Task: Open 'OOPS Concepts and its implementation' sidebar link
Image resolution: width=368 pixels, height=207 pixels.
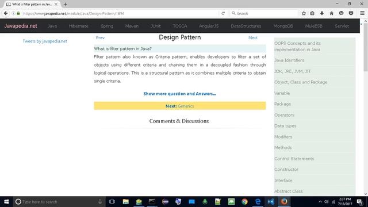Action: [298, 47]
